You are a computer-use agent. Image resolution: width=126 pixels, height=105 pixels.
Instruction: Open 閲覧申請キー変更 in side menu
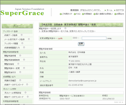pyautogui.click(x=12, y=68)
